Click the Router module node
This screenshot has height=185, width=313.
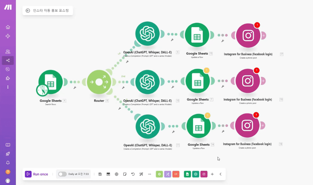coord(99,82)
